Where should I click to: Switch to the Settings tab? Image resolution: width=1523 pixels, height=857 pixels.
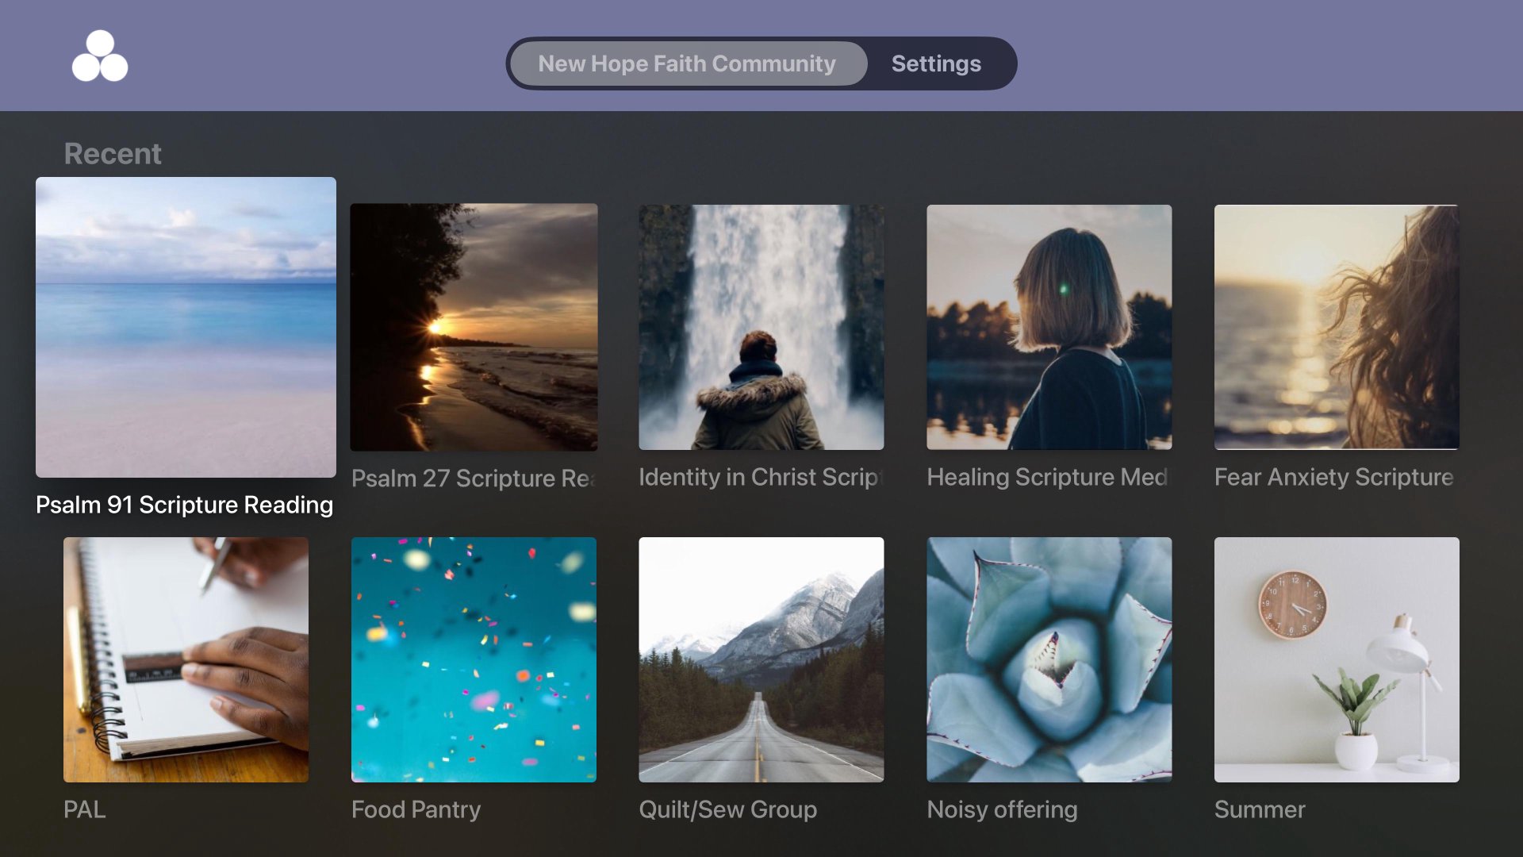tap(936, 63)
